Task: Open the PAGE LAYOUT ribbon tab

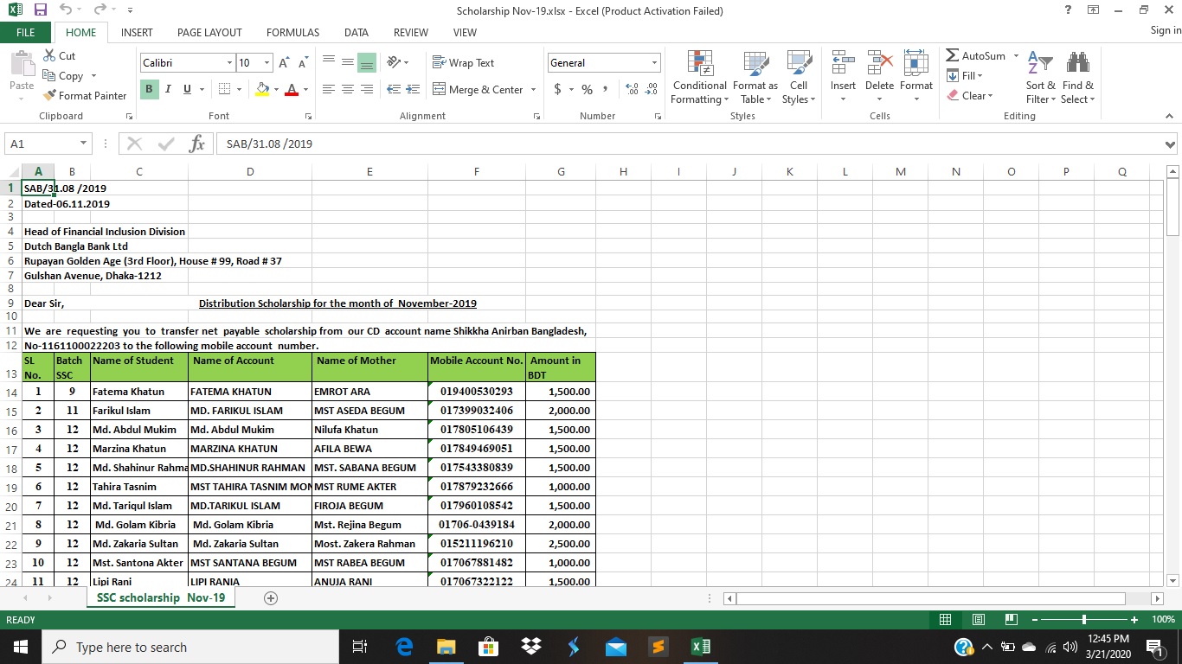Action: 209,32
